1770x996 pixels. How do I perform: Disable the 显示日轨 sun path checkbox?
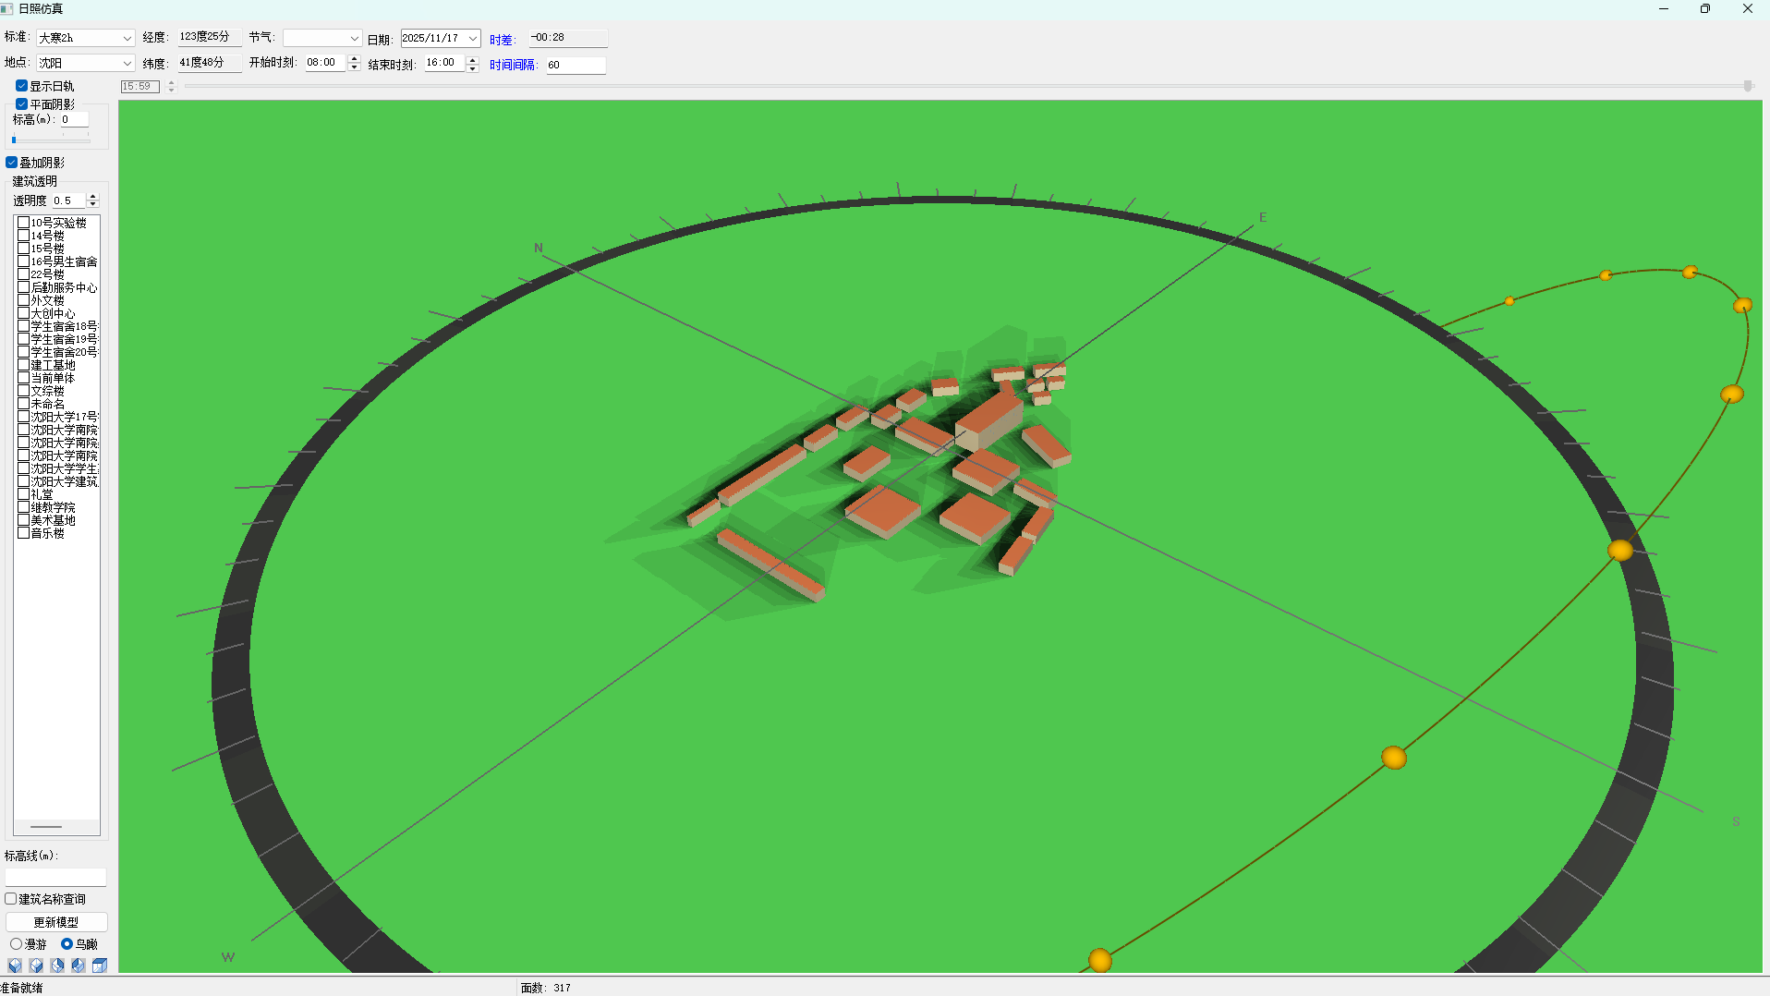tap(21, 86)
